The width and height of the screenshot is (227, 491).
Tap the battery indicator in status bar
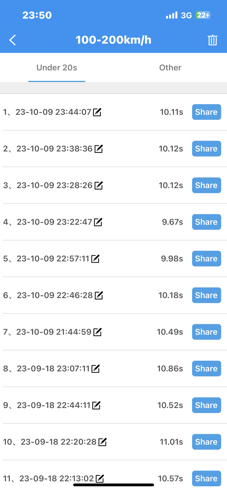click(203, 15)
